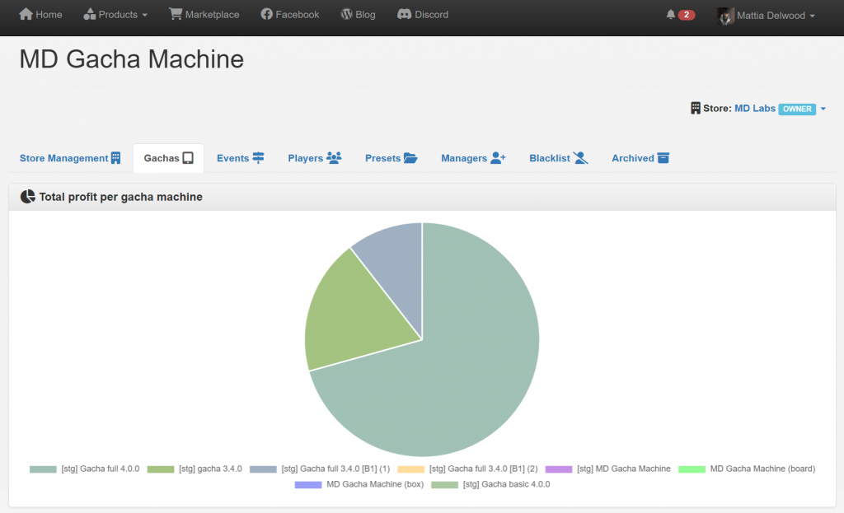844x513 pixels.
Task: Click the Store Management building icon
Action: coord(115,158)
